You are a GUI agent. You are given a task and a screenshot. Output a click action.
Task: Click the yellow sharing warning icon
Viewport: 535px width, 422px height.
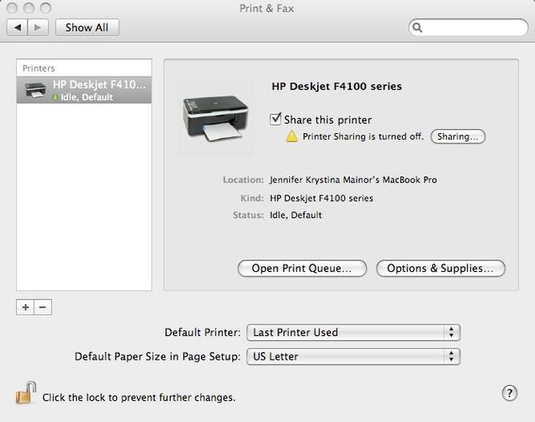[x=292, y=136]
